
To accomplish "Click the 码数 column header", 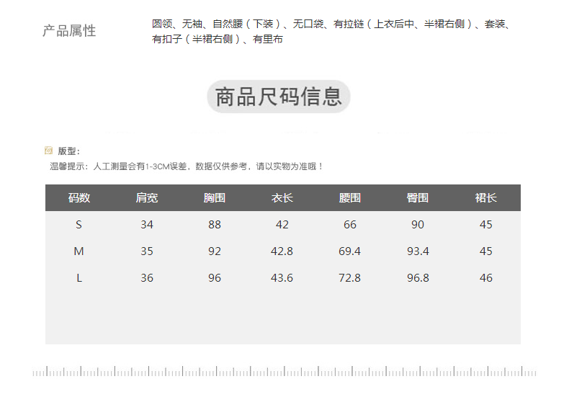I will (79, 198).
